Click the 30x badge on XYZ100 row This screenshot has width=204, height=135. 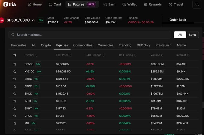[x=39, y=72]
